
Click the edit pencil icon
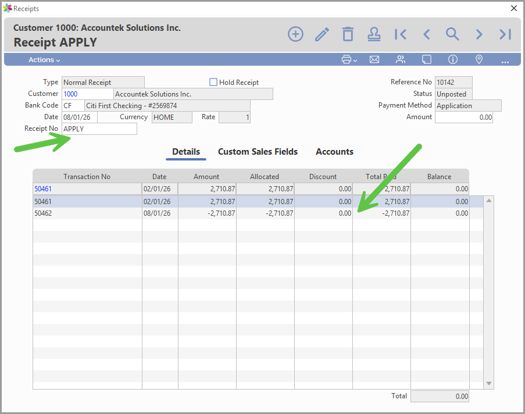(x=322, y=34)
